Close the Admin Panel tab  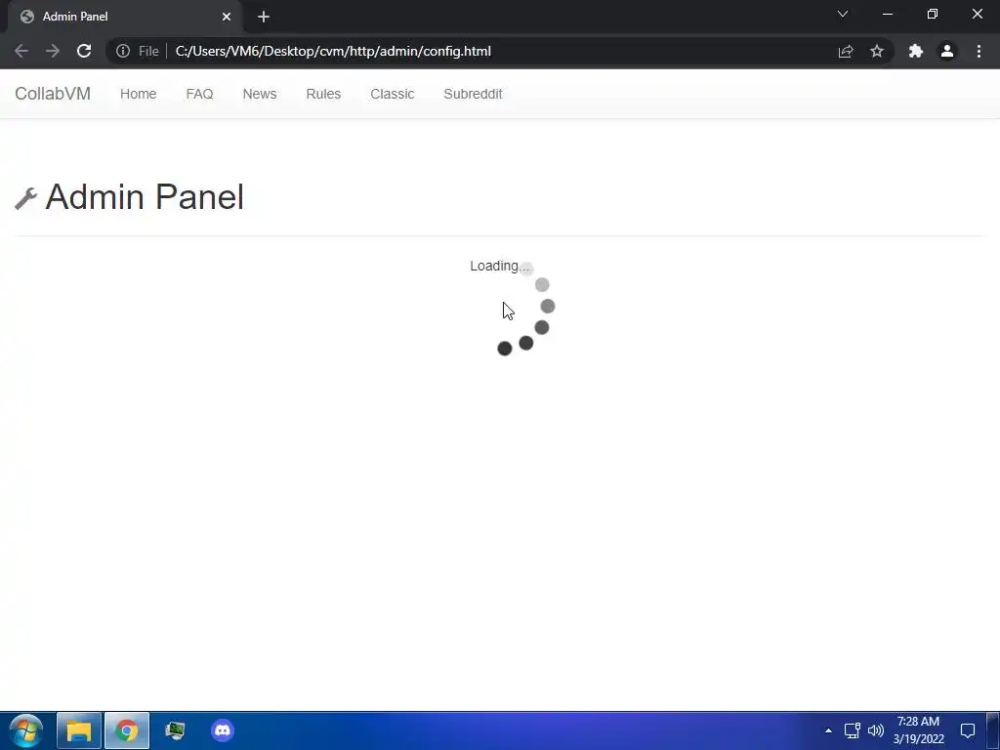227,17
